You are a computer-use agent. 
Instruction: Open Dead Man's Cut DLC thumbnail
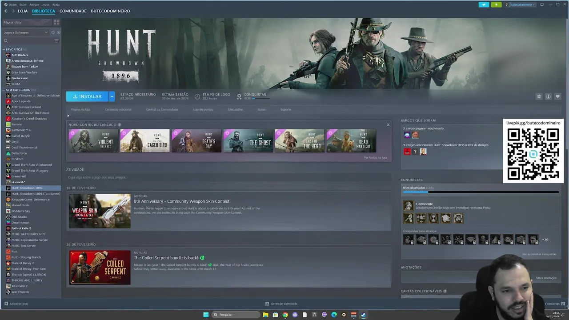coord(351,141)
